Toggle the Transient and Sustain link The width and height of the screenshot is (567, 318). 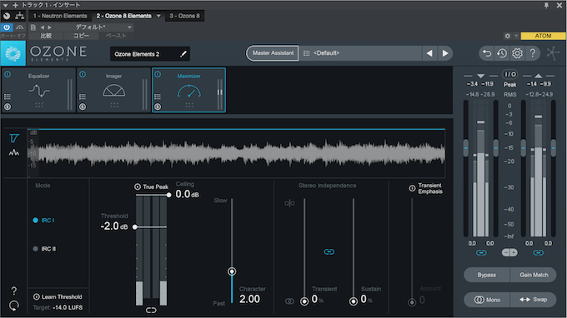[x=329, y=251]
